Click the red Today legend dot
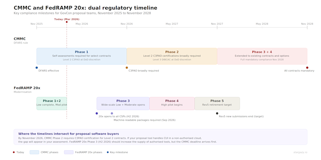 [14, 152]
